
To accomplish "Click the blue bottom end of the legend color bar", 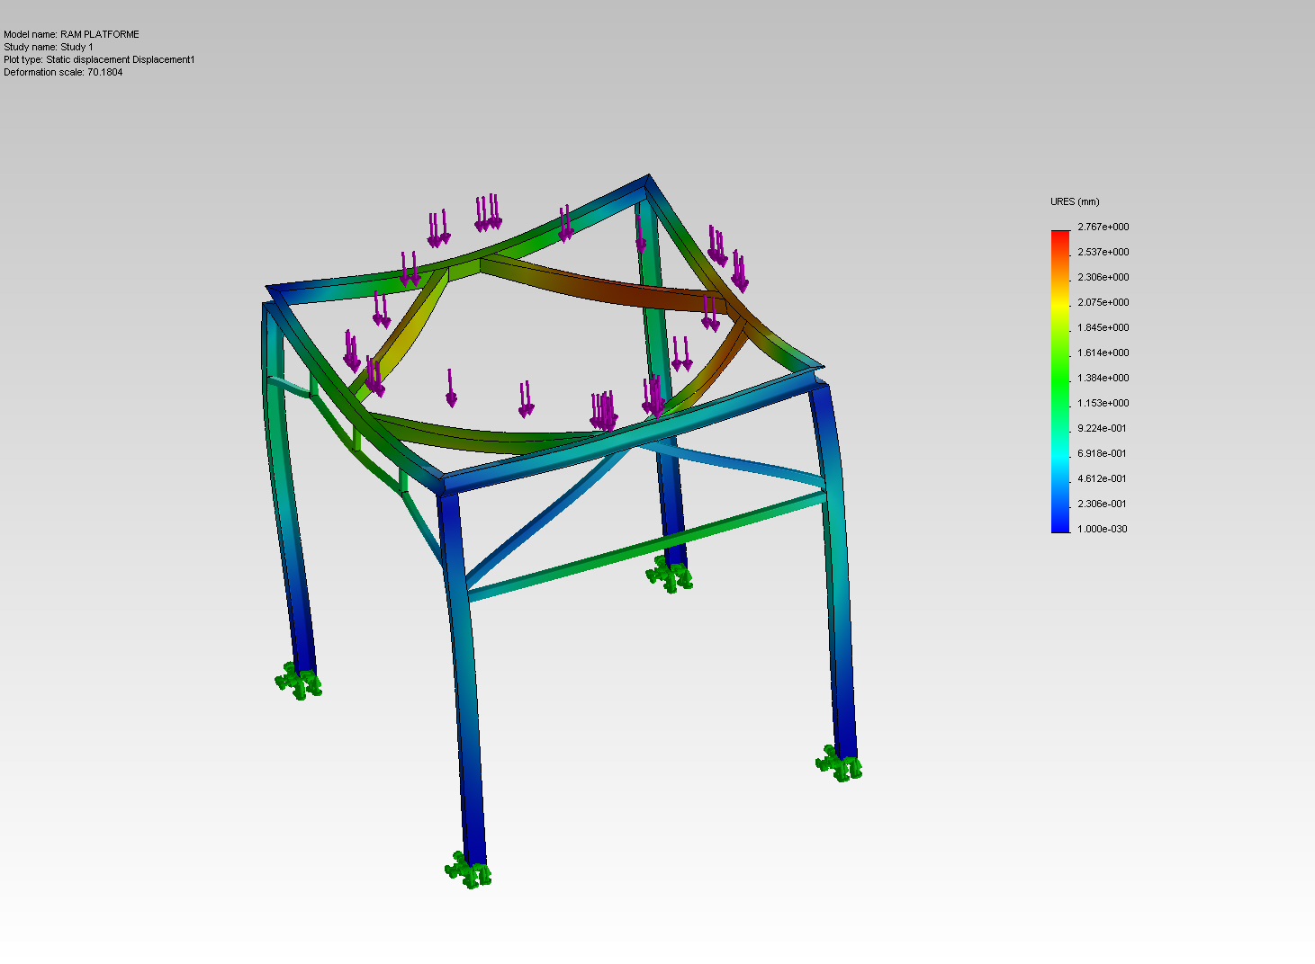I will tap(1060, 525).
